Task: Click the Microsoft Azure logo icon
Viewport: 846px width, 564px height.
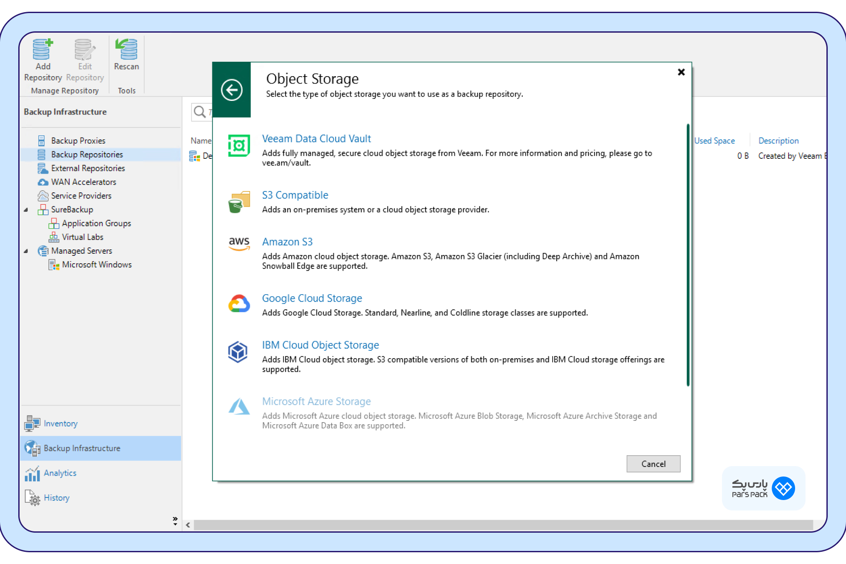Action: tap(239, 406)
